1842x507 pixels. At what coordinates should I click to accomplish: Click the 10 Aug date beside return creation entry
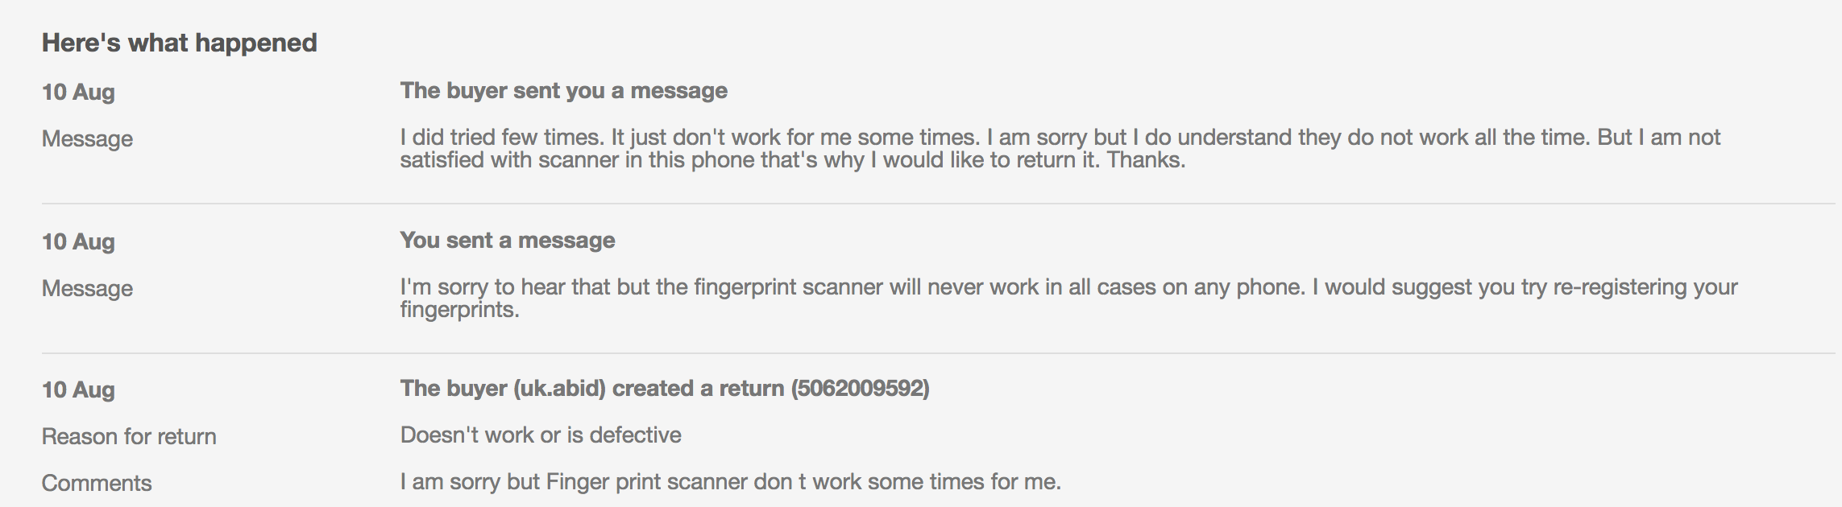(x=78, y=390)
